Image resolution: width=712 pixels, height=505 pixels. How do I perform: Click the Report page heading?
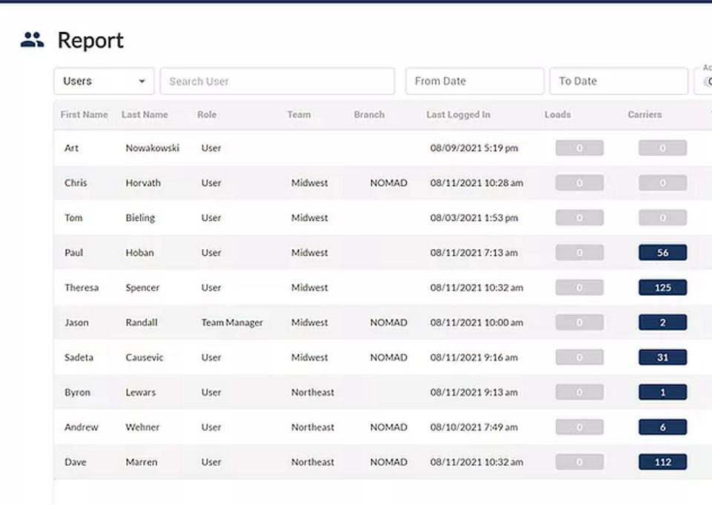[x=90, y=41]
